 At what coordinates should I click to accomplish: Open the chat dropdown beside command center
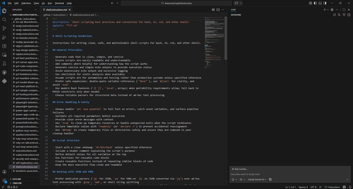pos(241,3)
